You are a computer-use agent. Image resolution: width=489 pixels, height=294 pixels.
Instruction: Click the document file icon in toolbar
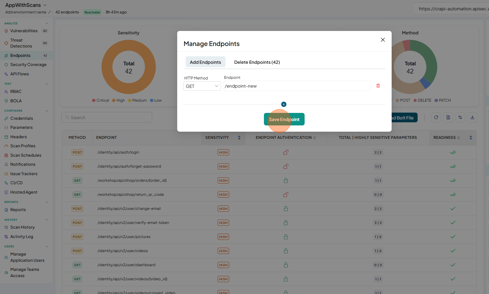[448, 117]
